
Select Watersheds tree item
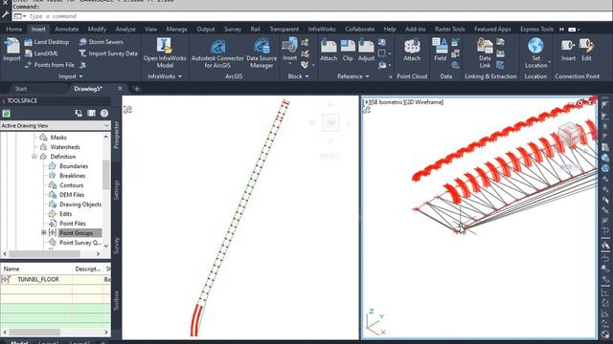tap(65, 147)
